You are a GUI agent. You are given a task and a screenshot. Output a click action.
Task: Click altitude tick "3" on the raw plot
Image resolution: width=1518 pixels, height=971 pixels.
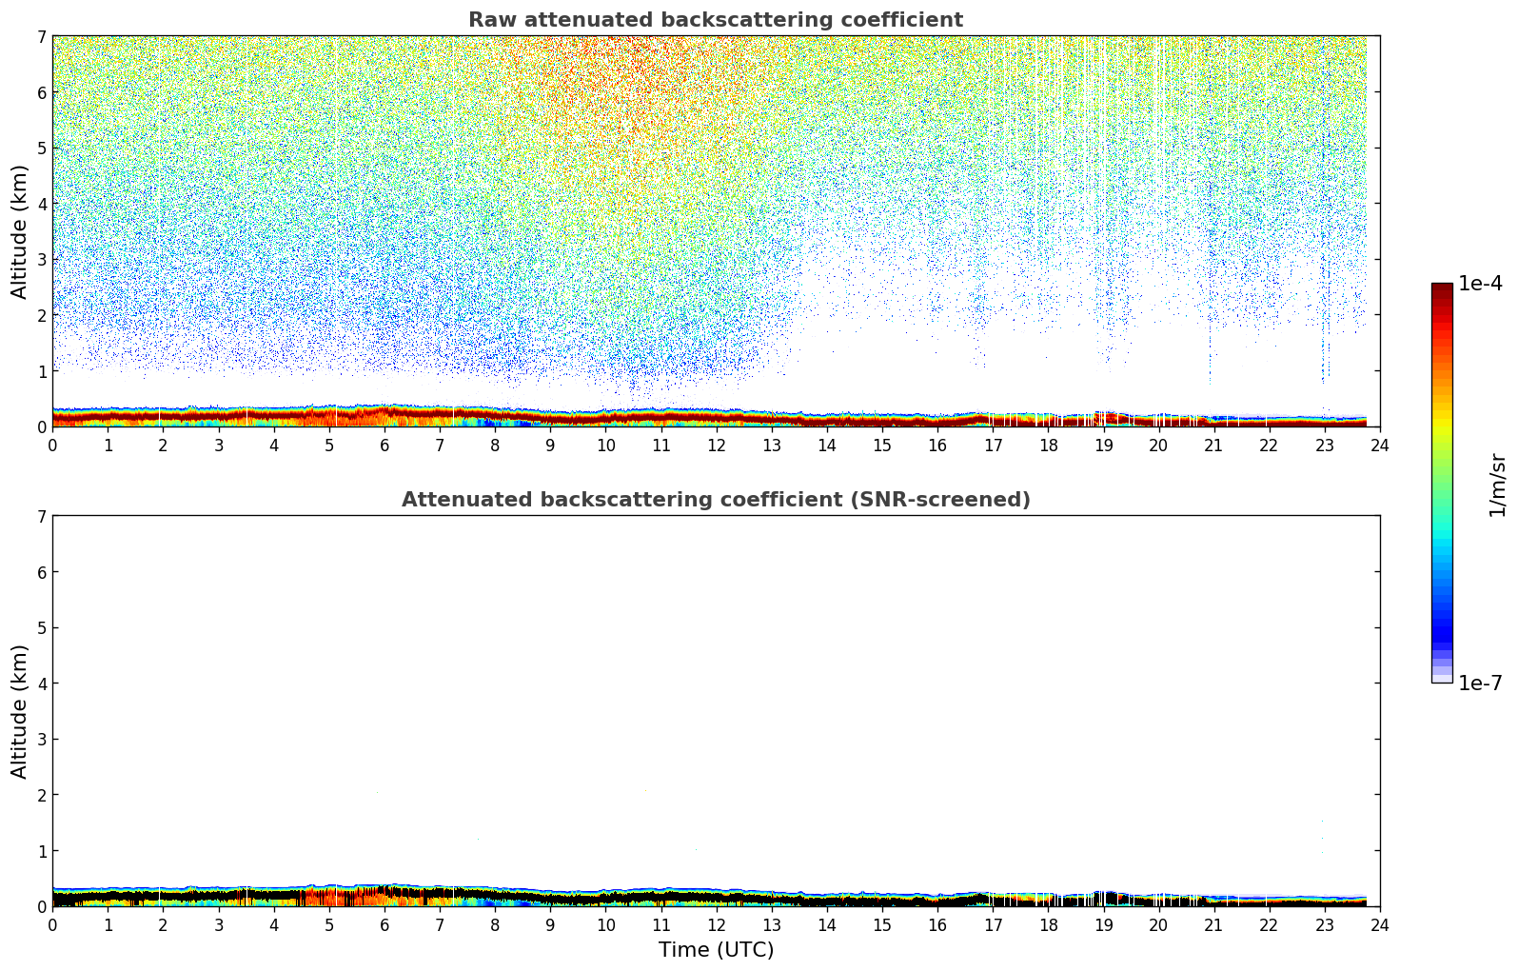42,259
